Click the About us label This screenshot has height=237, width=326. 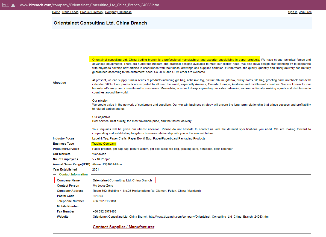(x=59, y=83)
